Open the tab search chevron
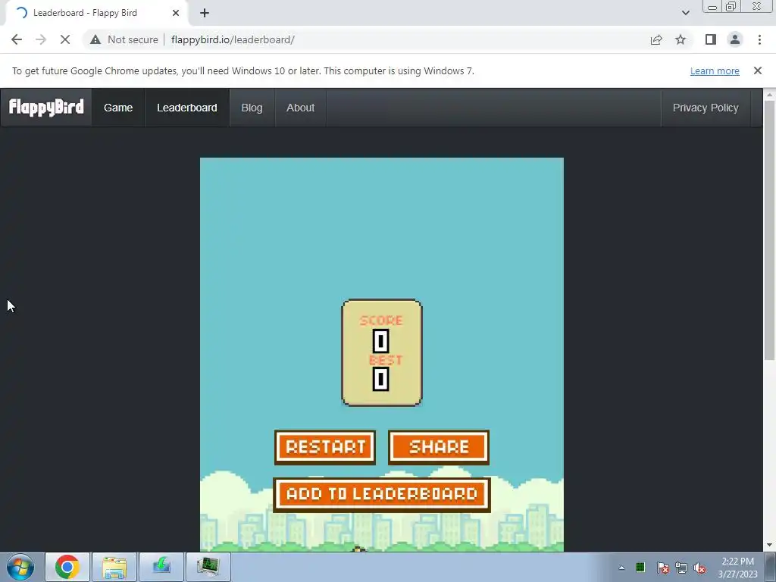This screenshot has width=776, height=582. (685, 13)
